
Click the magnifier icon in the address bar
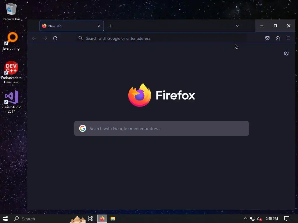(81, 38)
